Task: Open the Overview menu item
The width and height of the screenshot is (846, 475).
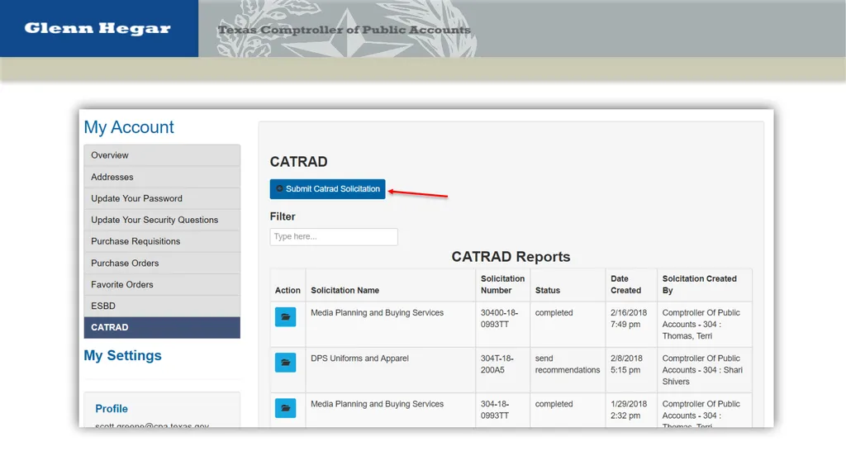Action: click(162, 155)
